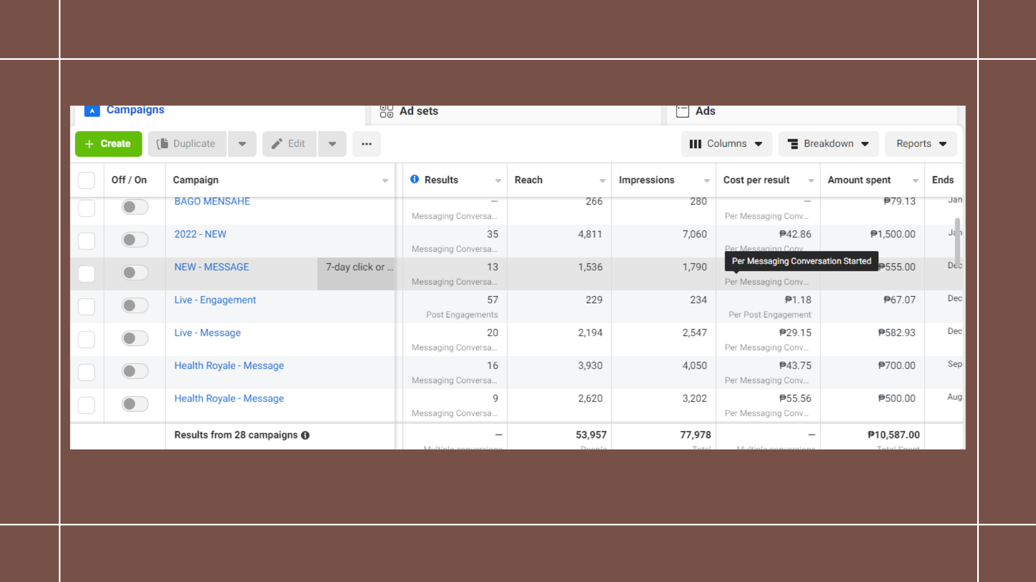Click the green Create button

tap(108, 144)
